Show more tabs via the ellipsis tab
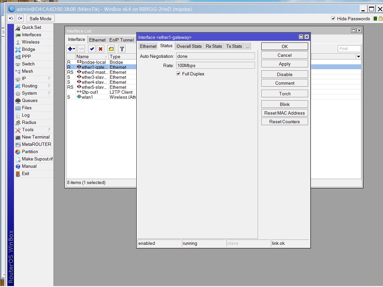The height and width of the screenshot is (287, 383). tap(247, 47)
